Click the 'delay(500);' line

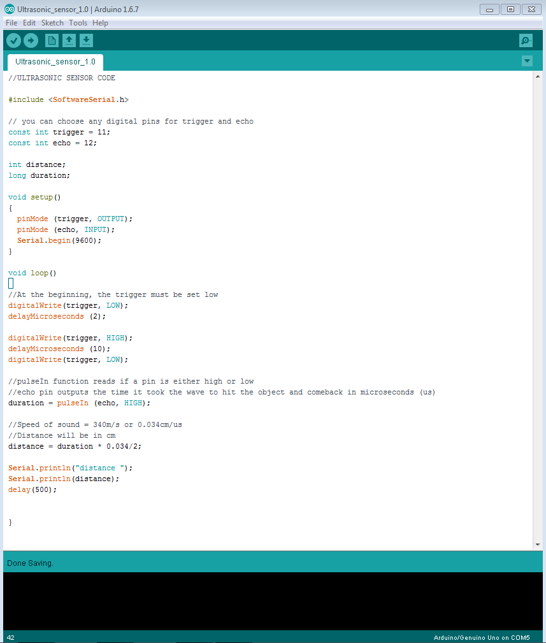pyautogui.click(x=32, y=489)
